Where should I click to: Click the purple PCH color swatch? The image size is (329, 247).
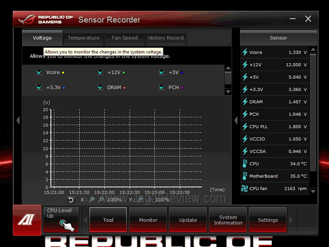point(182,88)
